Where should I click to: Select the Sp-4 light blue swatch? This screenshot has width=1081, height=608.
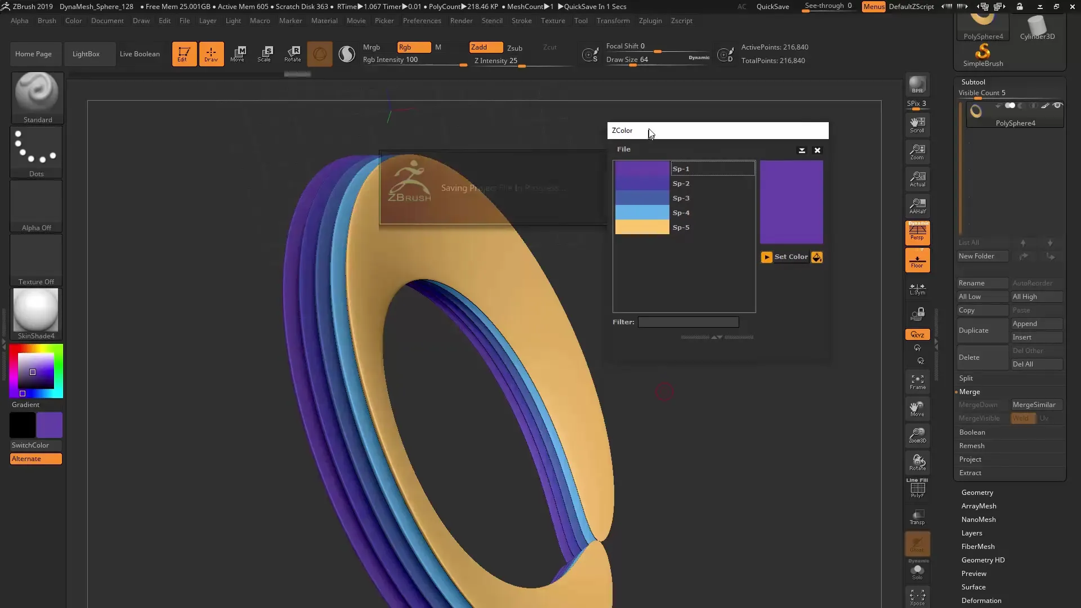pyautogui.click(x=642, y=213)
